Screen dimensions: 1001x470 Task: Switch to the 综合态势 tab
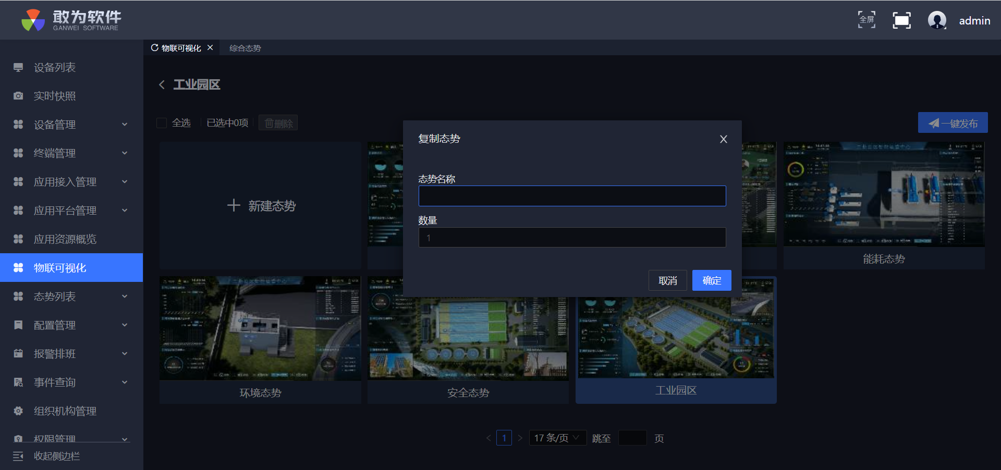coord(245,48)
